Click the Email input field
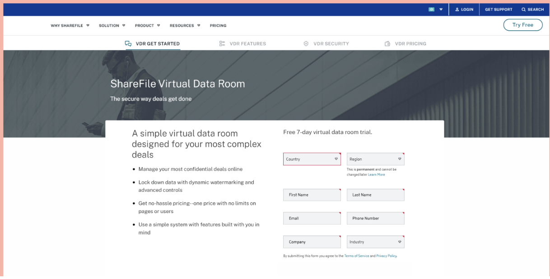 click(x=312, y=219)
